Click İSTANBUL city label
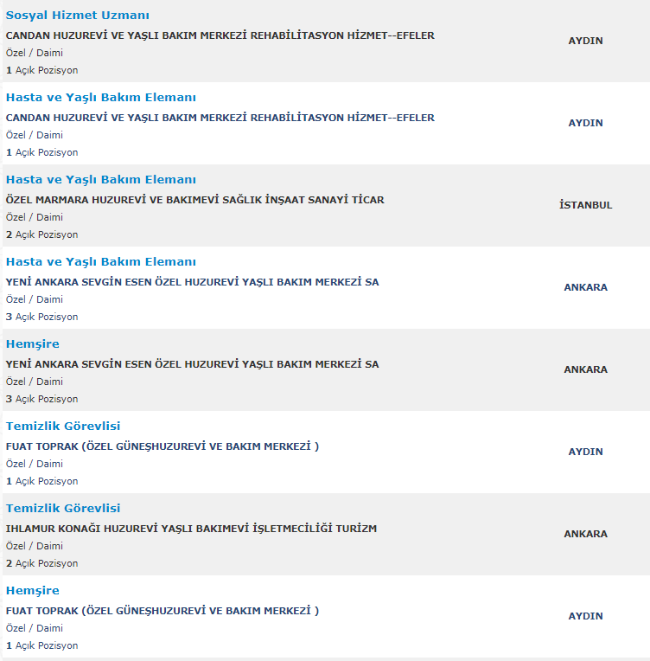This screenshot has height=661, width=650. pyautogui.click(x=585, y=205)
